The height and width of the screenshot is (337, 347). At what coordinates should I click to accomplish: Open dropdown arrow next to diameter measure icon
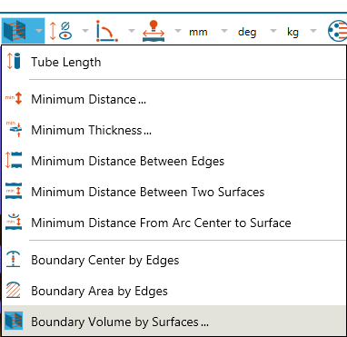pyautogui.click(x=85, y=31)
